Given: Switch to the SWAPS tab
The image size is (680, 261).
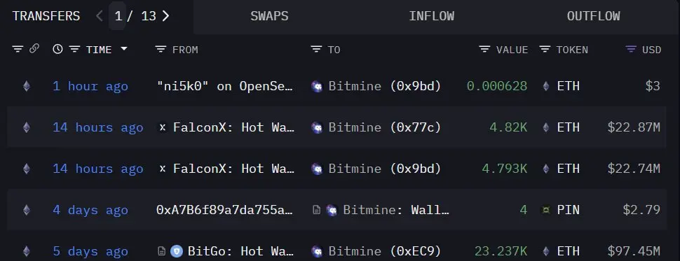Looking at the screenshot, I should coord(269,16).
